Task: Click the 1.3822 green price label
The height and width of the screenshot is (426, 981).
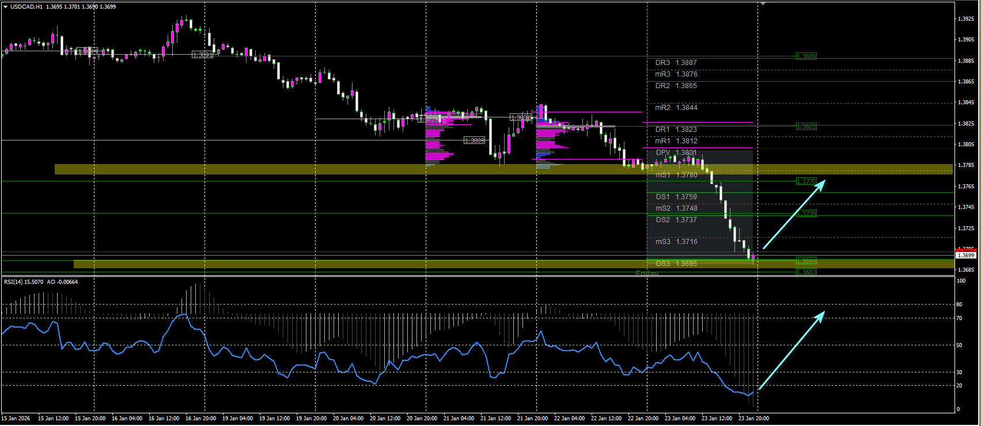Action: pos(806,127)
